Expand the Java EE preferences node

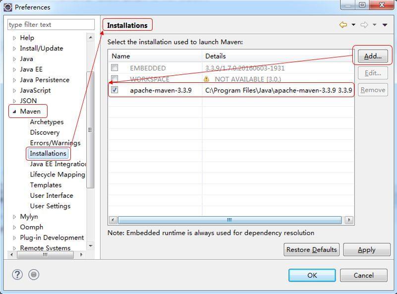click(14, 69)
